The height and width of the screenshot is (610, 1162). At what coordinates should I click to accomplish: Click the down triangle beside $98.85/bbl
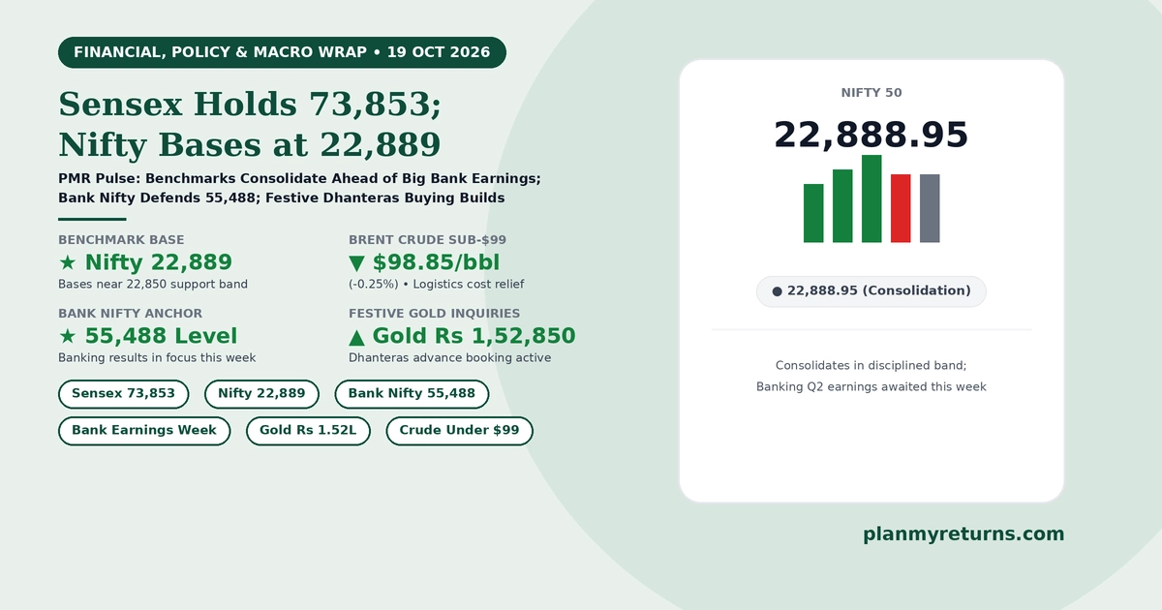356,262
